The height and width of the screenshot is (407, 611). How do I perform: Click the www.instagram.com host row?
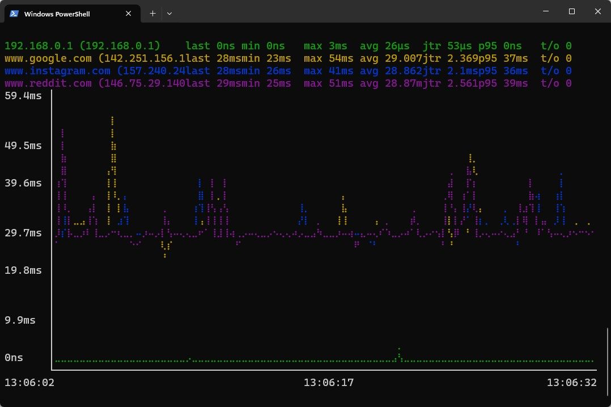pyautogui.click(x=288, y=71)
